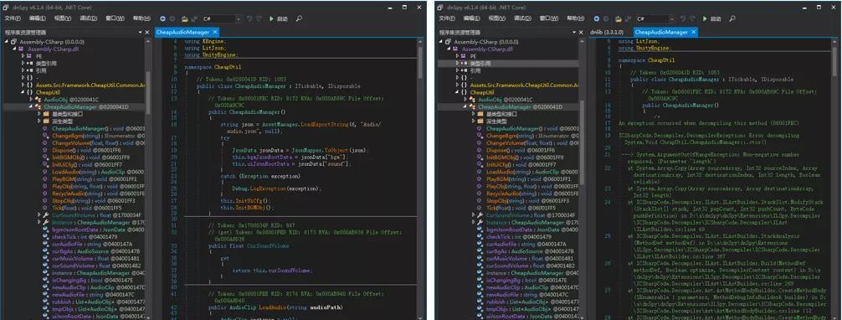Open Search magnifier in left dnSpy toolbar

pos(299,18)
